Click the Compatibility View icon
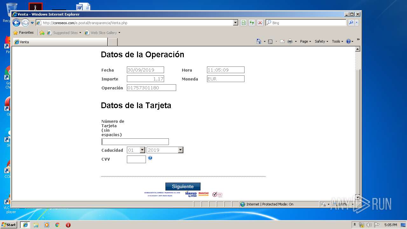This screenshot has width=407, height=229. coord(244,23)
